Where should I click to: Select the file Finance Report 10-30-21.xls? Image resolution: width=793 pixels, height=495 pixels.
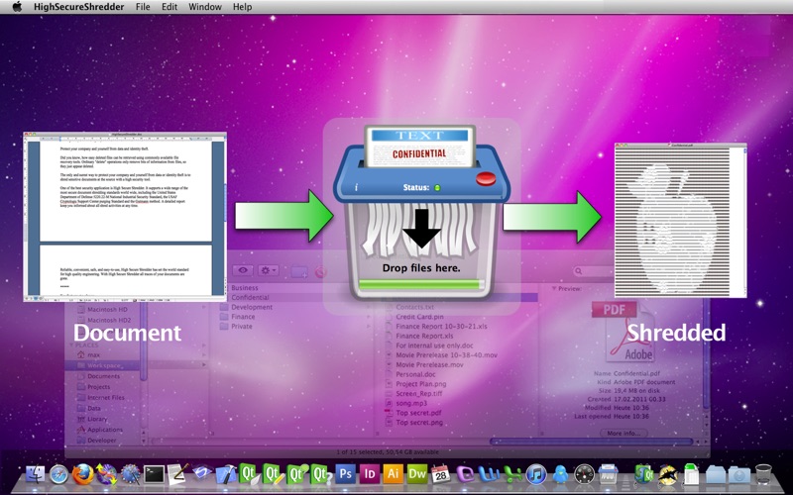[x=441, y=327]
